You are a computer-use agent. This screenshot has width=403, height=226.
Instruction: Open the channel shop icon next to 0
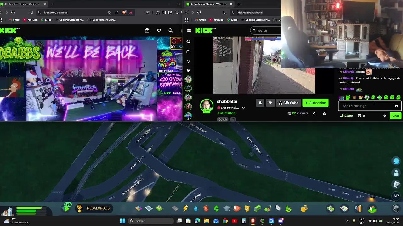point(360,116)
